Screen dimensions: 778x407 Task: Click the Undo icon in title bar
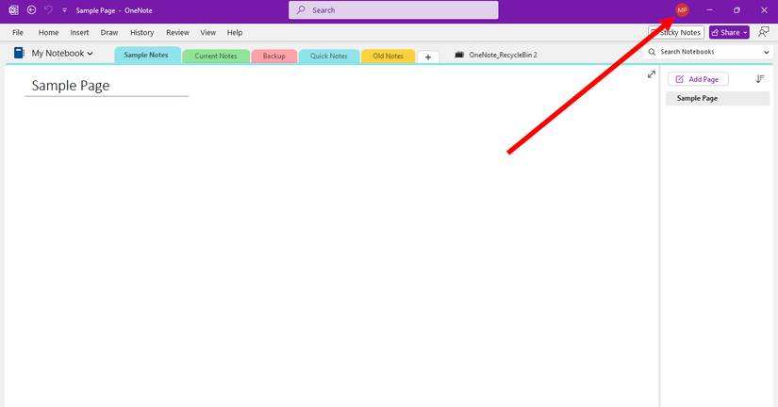(x=48, y=10)
